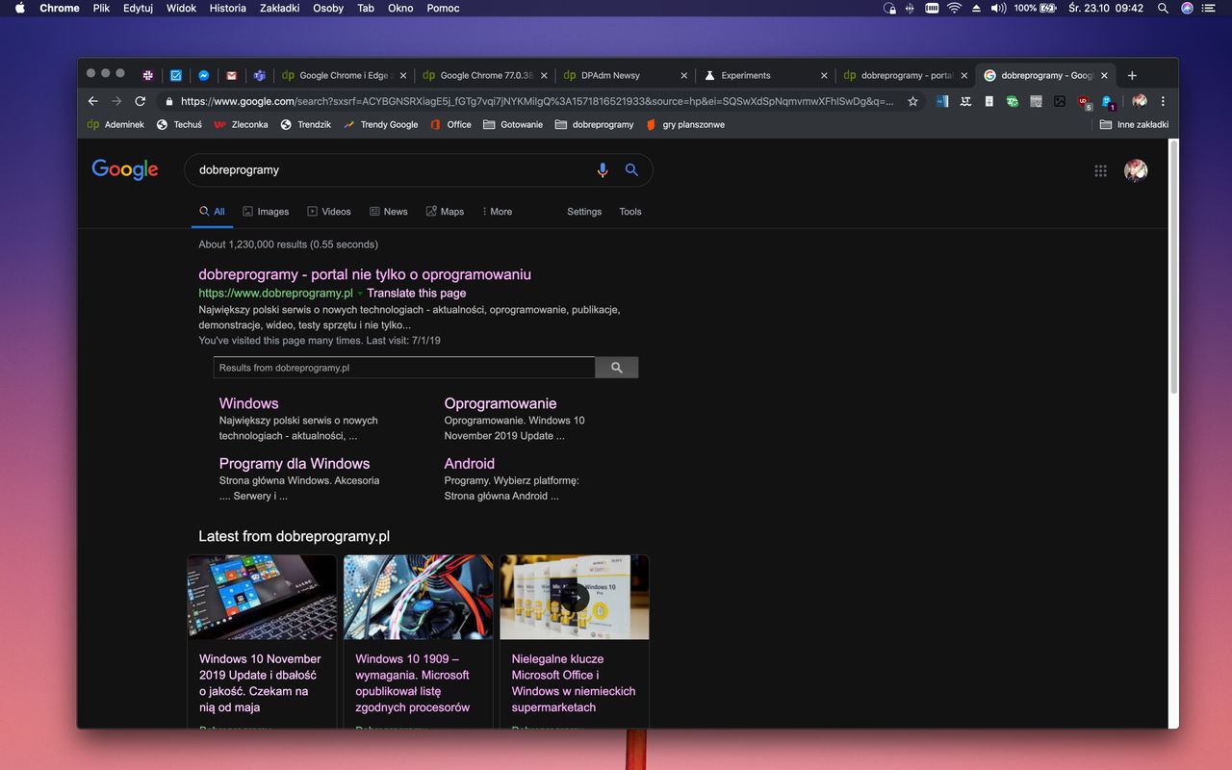Viewport: 1232px width, 770px height.
Task: Click the Results from dobreprogramy.pl search field
Action: (404, 368)
